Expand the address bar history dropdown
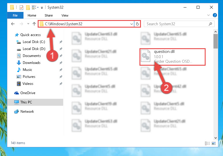This screenshot has height=156, width=223. 132,24
